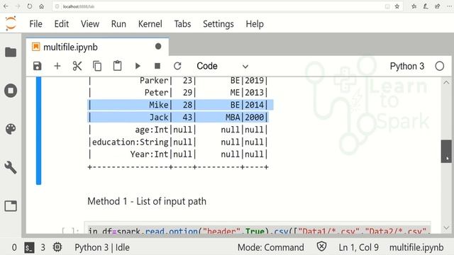Run the selected cell
454x255 pixels.
click(x=138, y=66)
